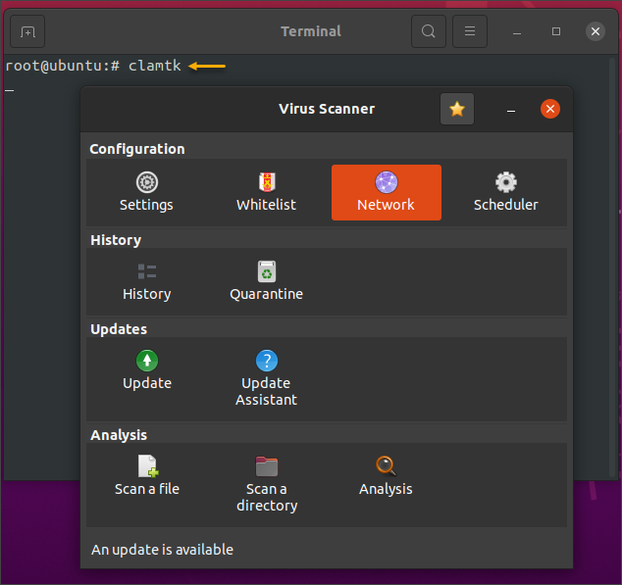Open the highlighted Network option
Viewport: 622px width, 585px height.
click(387, 192)
